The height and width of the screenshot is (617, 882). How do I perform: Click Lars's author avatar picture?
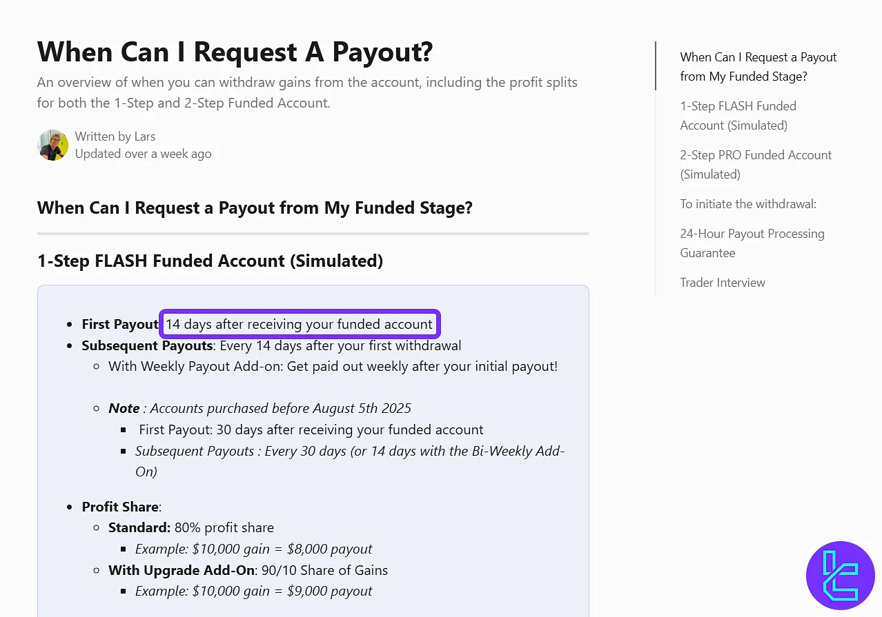[53, 145]
